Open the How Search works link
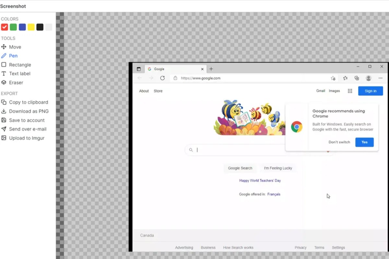 pyautogui.click(x=238, y=247)
